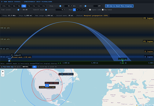The image size is (154, 106).
Task: Click the 1,000 mi distance tick label
Action: [66, 63]
